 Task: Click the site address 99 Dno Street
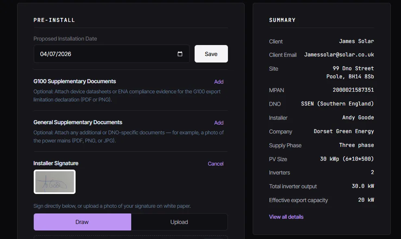353,69
